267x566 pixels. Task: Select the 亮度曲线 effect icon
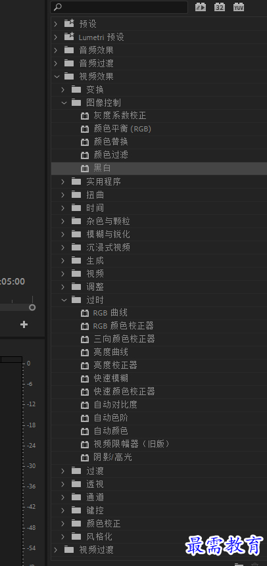tap(85, 352)
